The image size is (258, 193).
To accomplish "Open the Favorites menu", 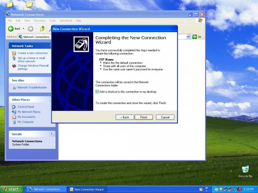I will pos(40,21).
